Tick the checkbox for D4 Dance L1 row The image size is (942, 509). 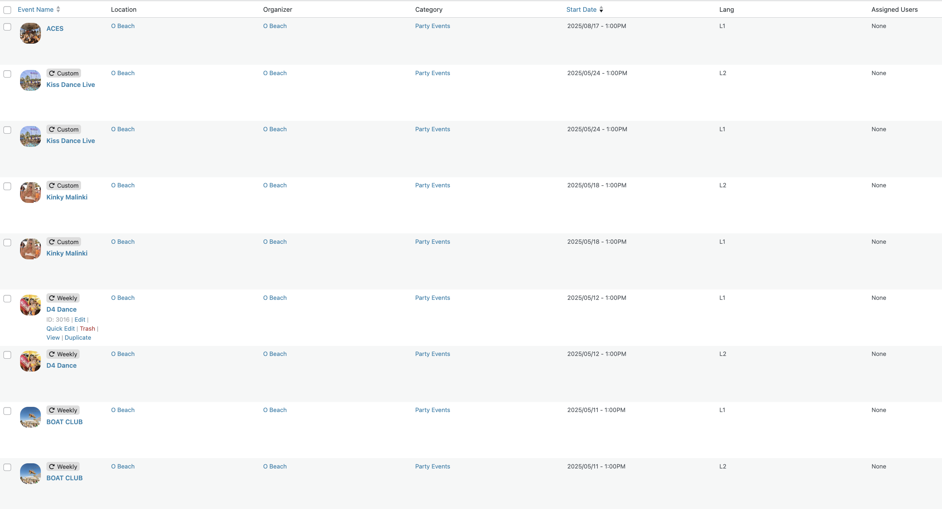(x=7, y=298)
